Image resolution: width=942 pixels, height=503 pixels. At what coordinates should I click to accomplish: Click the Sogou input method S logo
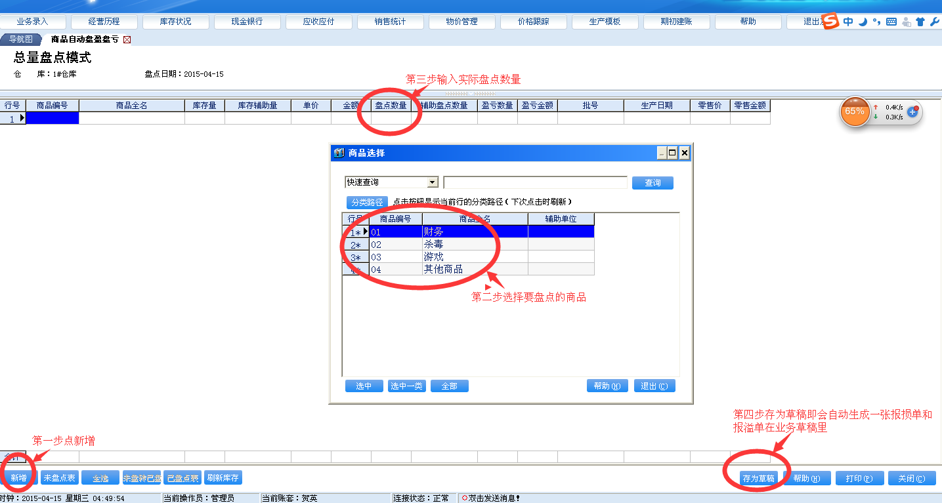(831, 21)
